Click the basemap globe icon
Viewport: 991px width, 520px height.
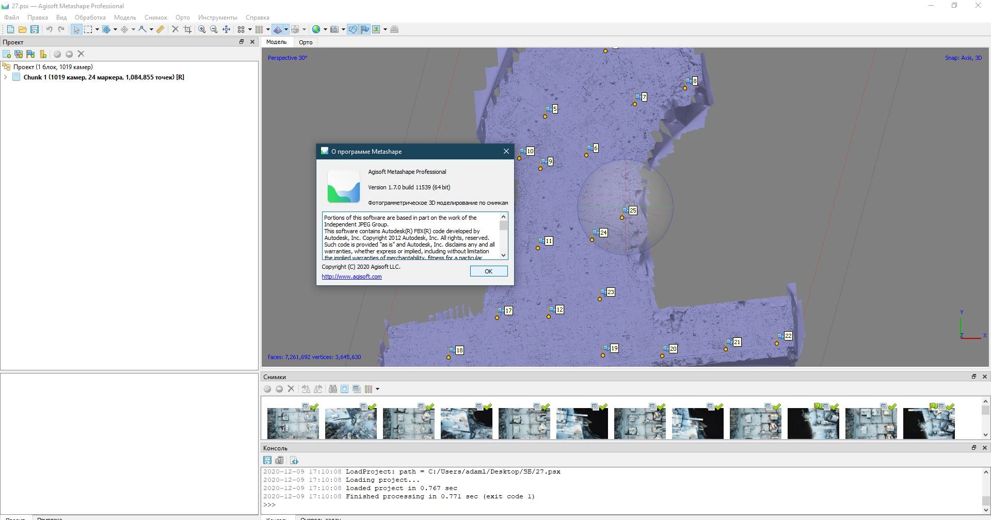[x=316, y=29]
